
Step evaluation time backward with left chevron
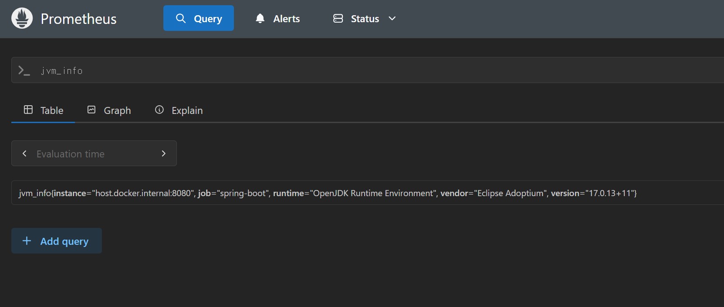click(25, 153)
